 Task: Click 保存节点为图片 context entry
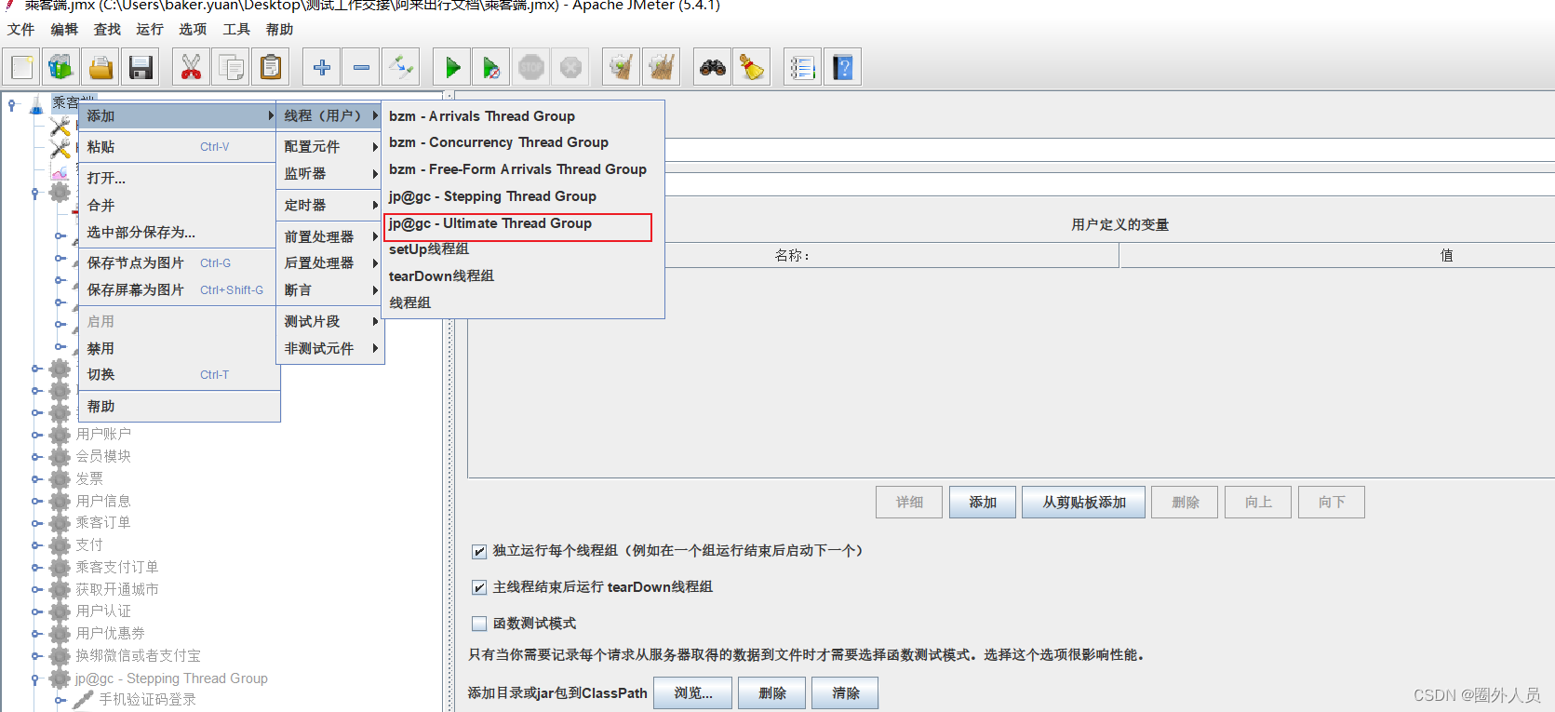coord(179,263)
